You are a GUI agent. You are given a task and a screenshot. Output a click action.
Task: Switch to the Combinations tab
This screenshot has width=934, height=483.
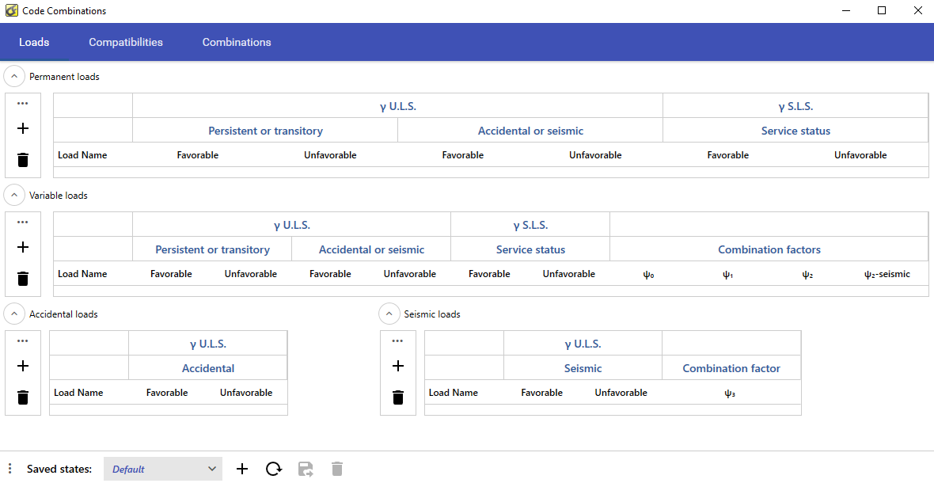pyautogui.click(x=237, y=42)
